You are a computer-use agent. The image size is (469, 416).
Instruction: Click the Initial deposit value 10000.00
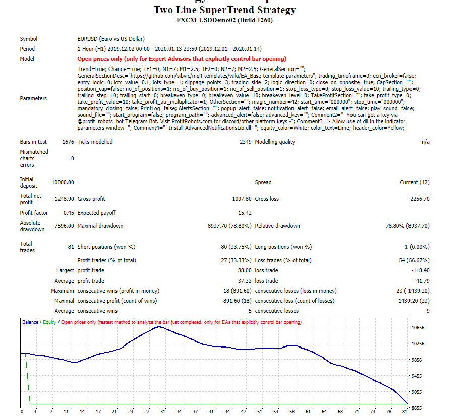point(63,182)
